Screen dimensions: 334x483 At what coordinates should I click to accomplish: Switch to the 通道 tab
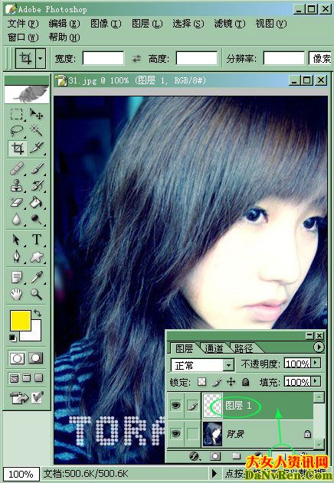click(214, 348)
